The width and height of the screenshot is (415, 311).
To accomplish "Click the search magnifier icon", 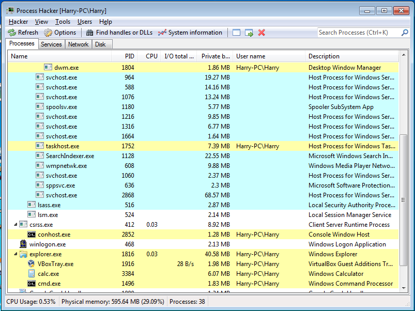I will click(405, 32).
